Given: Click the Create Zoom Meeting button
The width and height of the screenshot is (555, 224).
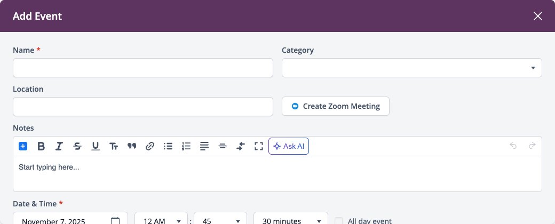Looking at the screenshot, I should tap(336, 106).
